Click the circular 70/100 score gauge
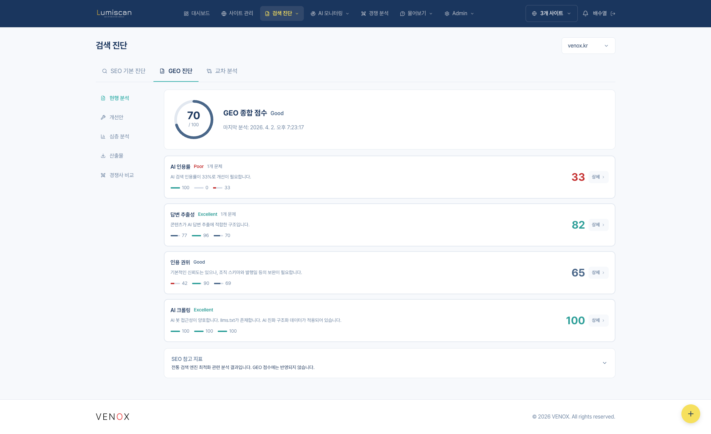Screen dimensions: 711x434 click(193, 119)
